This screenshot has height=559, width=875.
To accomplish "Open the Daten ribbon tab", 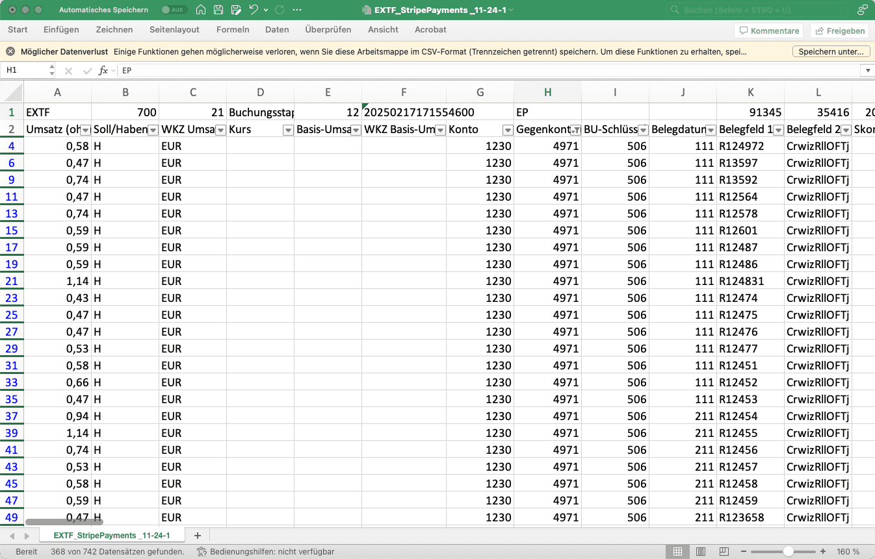I will [x=277, y=30].
